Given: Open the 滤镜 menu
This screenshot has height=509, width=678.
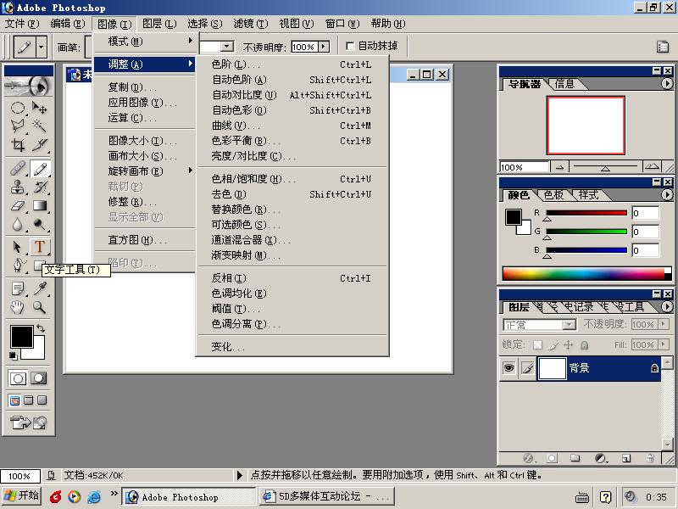Looking at the screenshot, I should 251,24.
